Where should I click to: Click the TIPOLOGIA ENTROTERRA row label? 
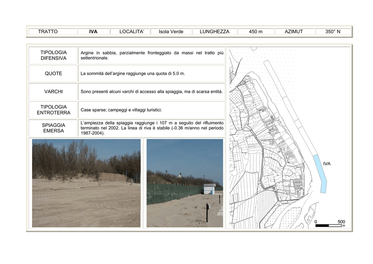(x=53, y=110)
